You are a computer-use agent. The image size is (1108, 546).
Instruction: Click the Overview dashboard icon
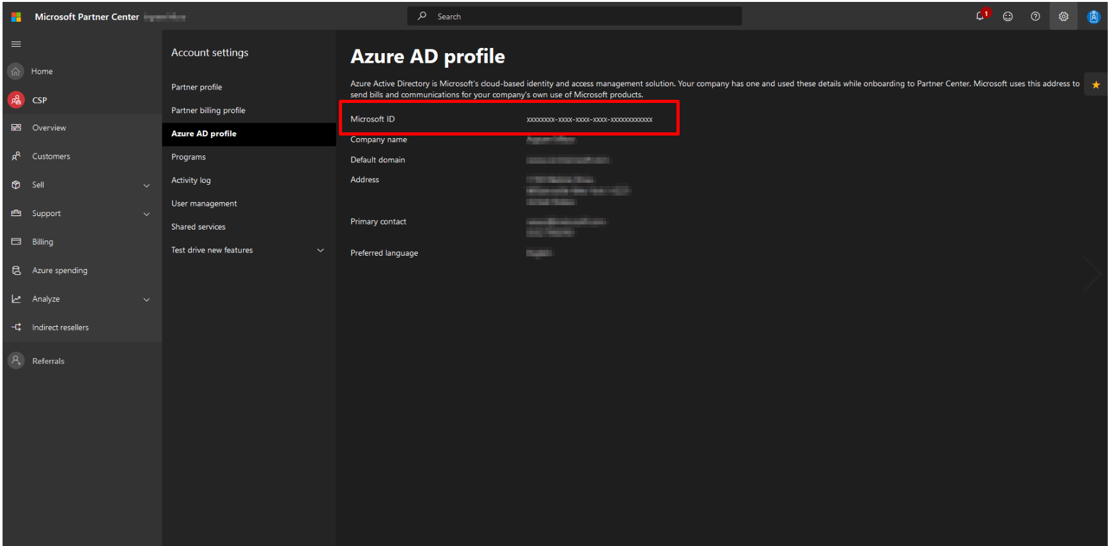(17, 128)
